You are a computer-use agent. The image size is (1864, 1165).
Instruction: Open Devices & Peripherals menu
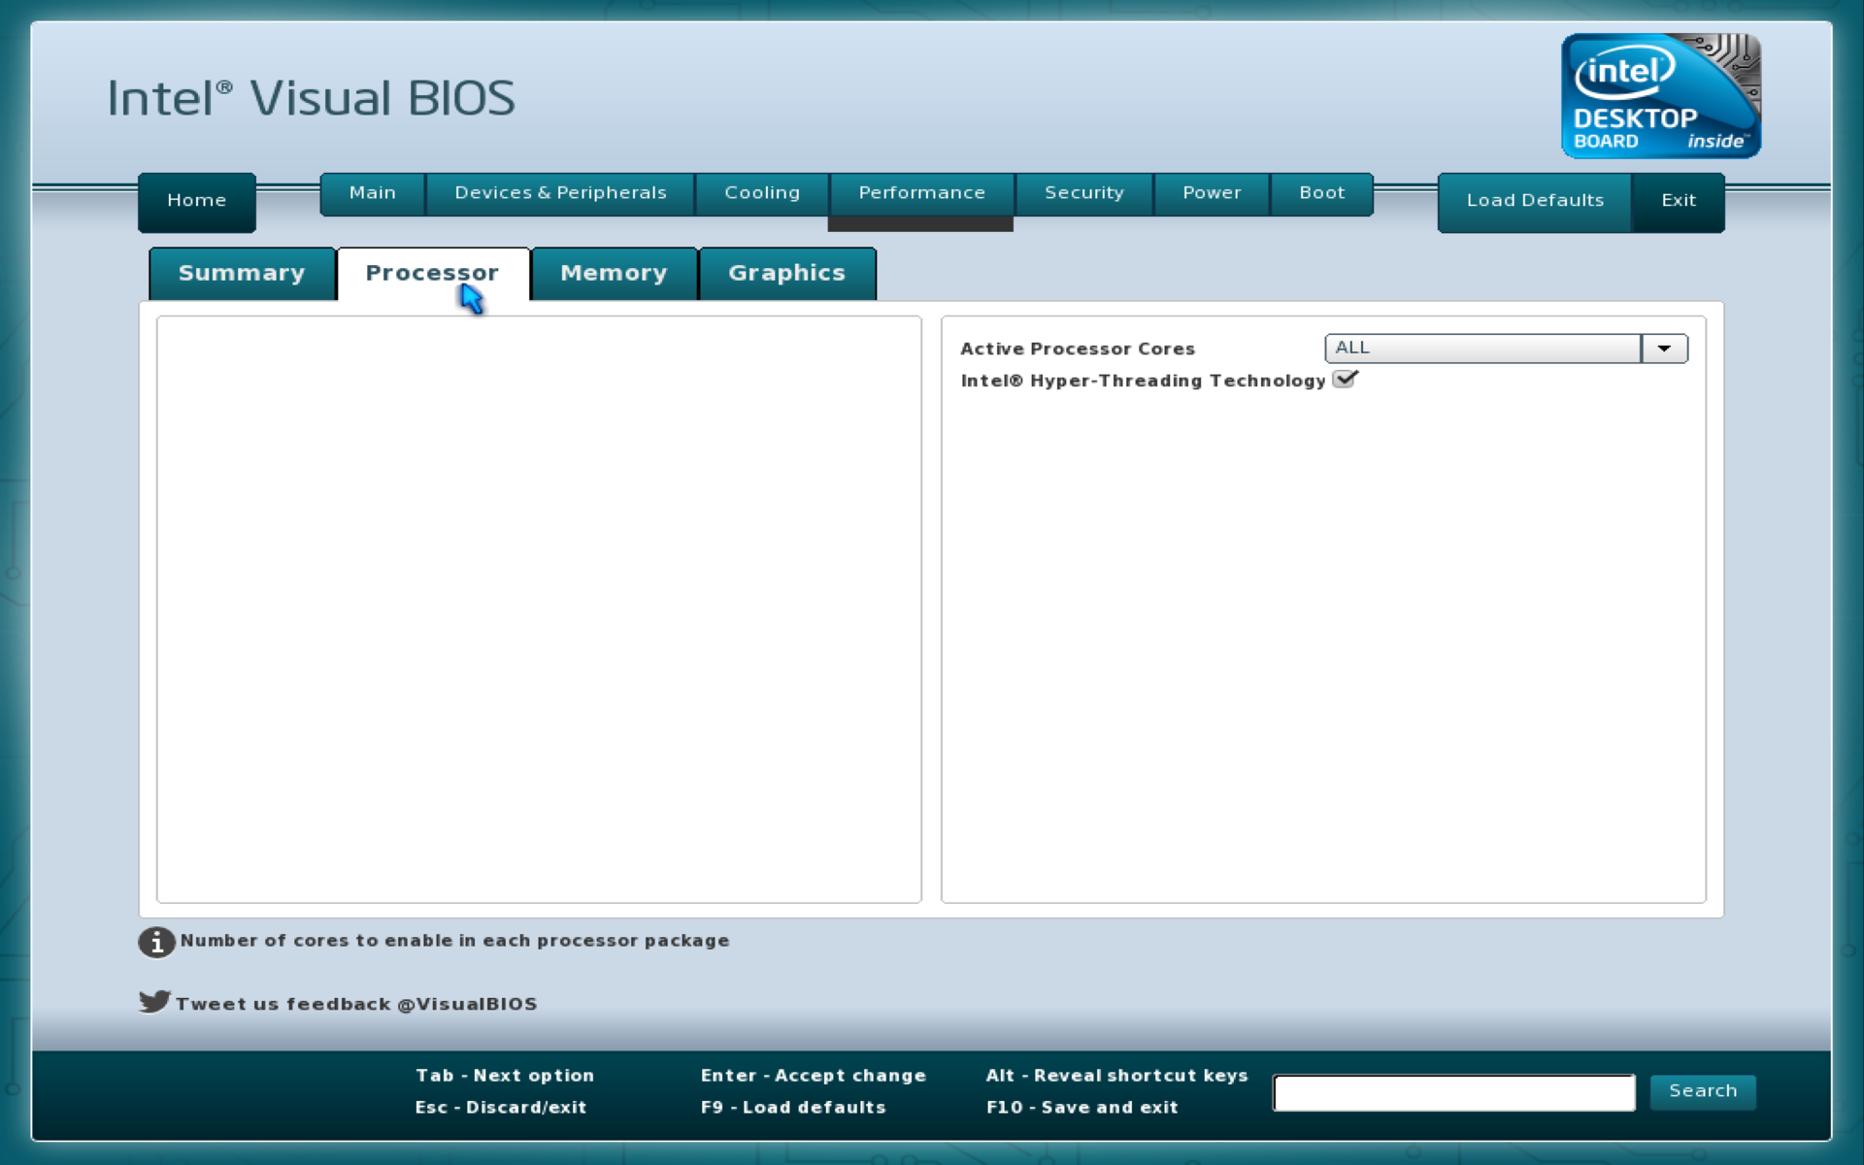tap(560, 193)
